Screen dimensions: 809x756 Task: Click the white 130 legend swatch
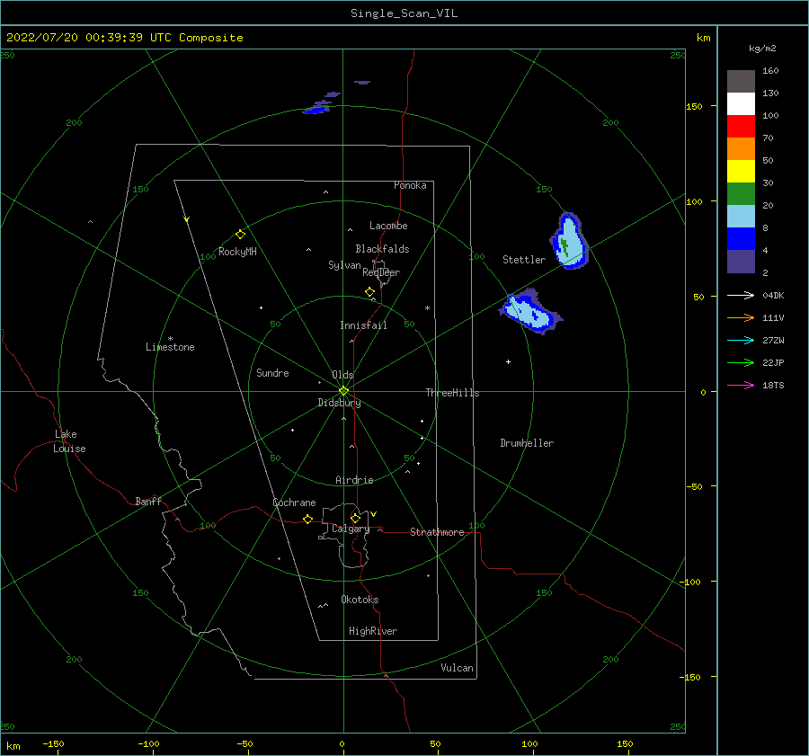point(741,103)
